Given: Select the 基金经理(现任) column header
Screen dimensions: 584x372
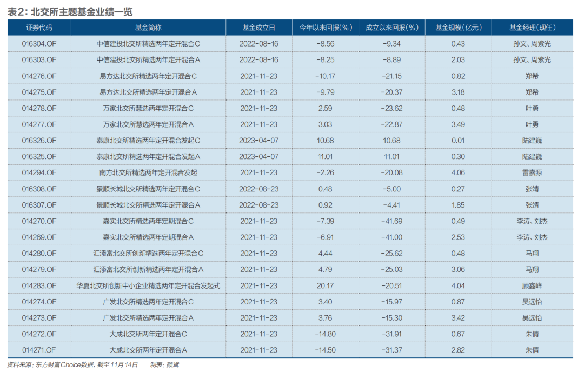Looking at the screenshot, I should click(x=532, y=28).
